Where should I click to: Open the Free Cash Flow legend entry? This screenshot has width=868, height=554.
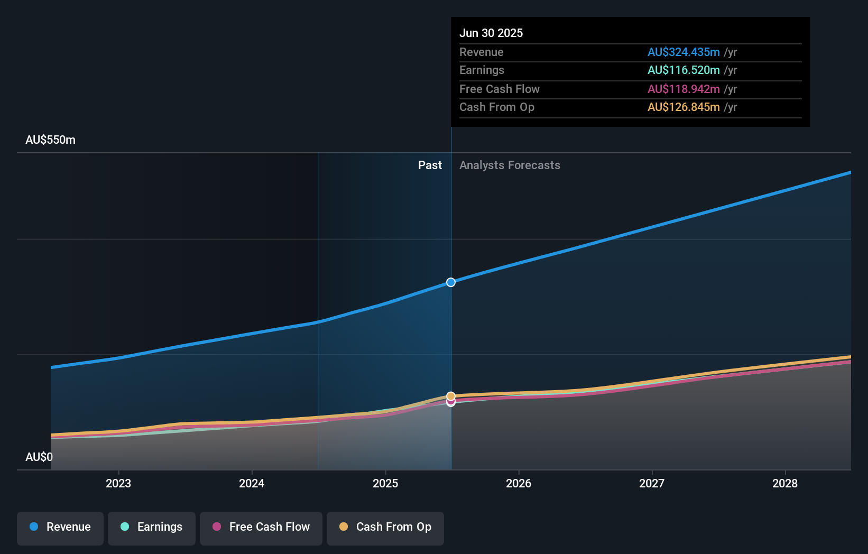261,528
